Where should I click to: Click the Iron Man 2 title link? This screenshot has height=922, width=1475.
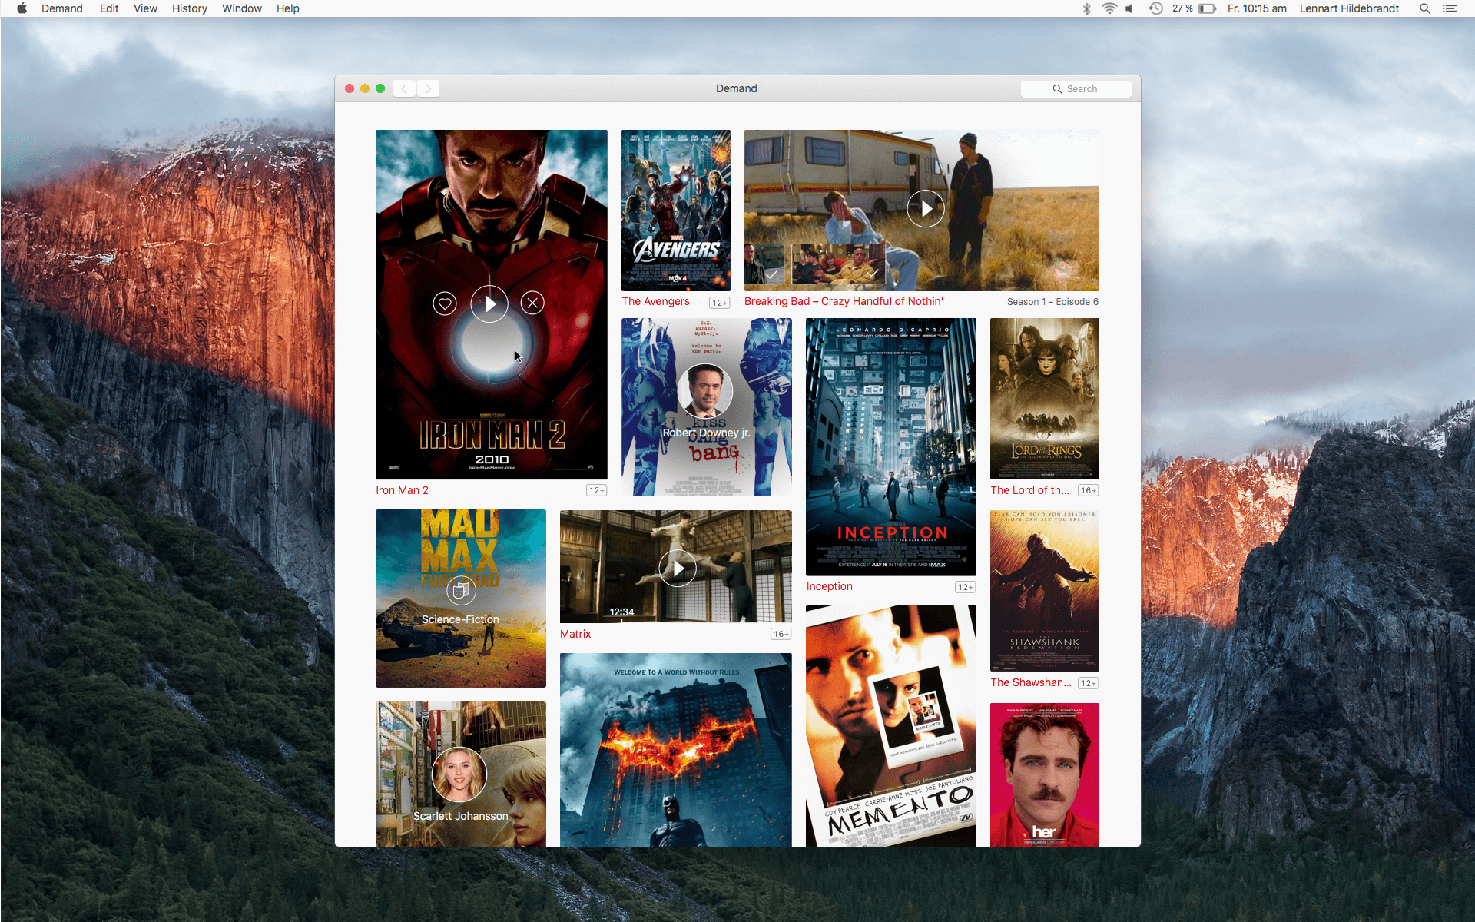402,490
